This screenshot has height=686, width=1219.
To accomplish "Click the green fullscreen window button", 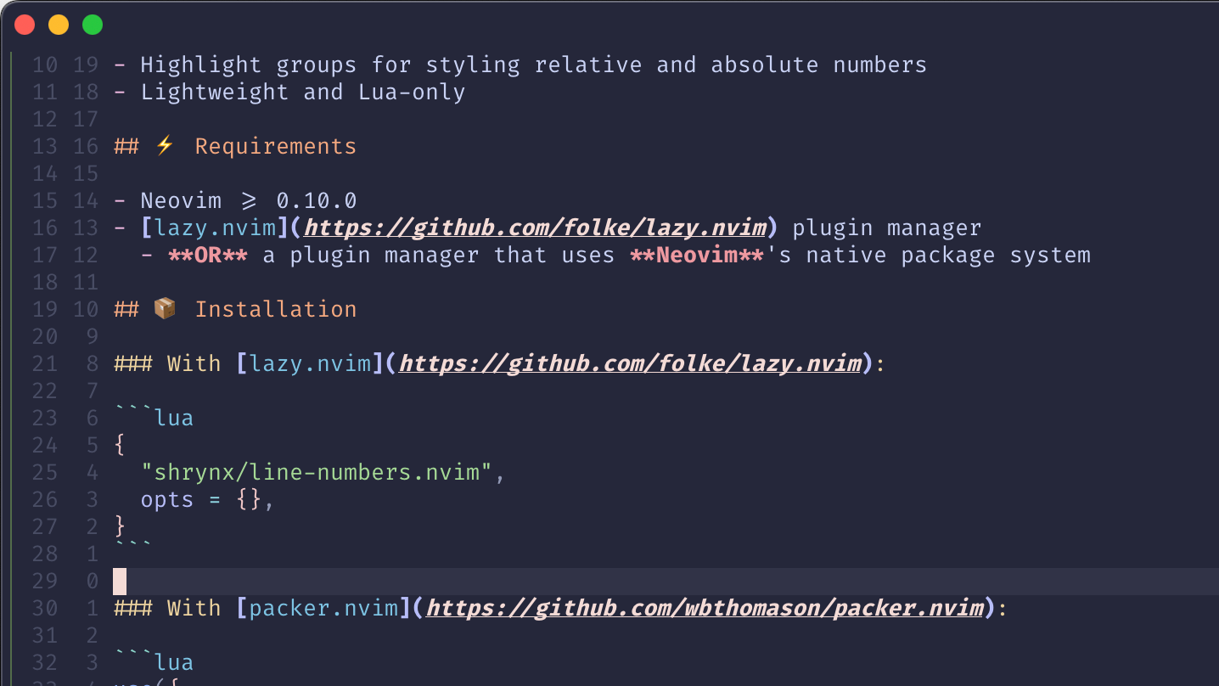I will tap(93, 25).
